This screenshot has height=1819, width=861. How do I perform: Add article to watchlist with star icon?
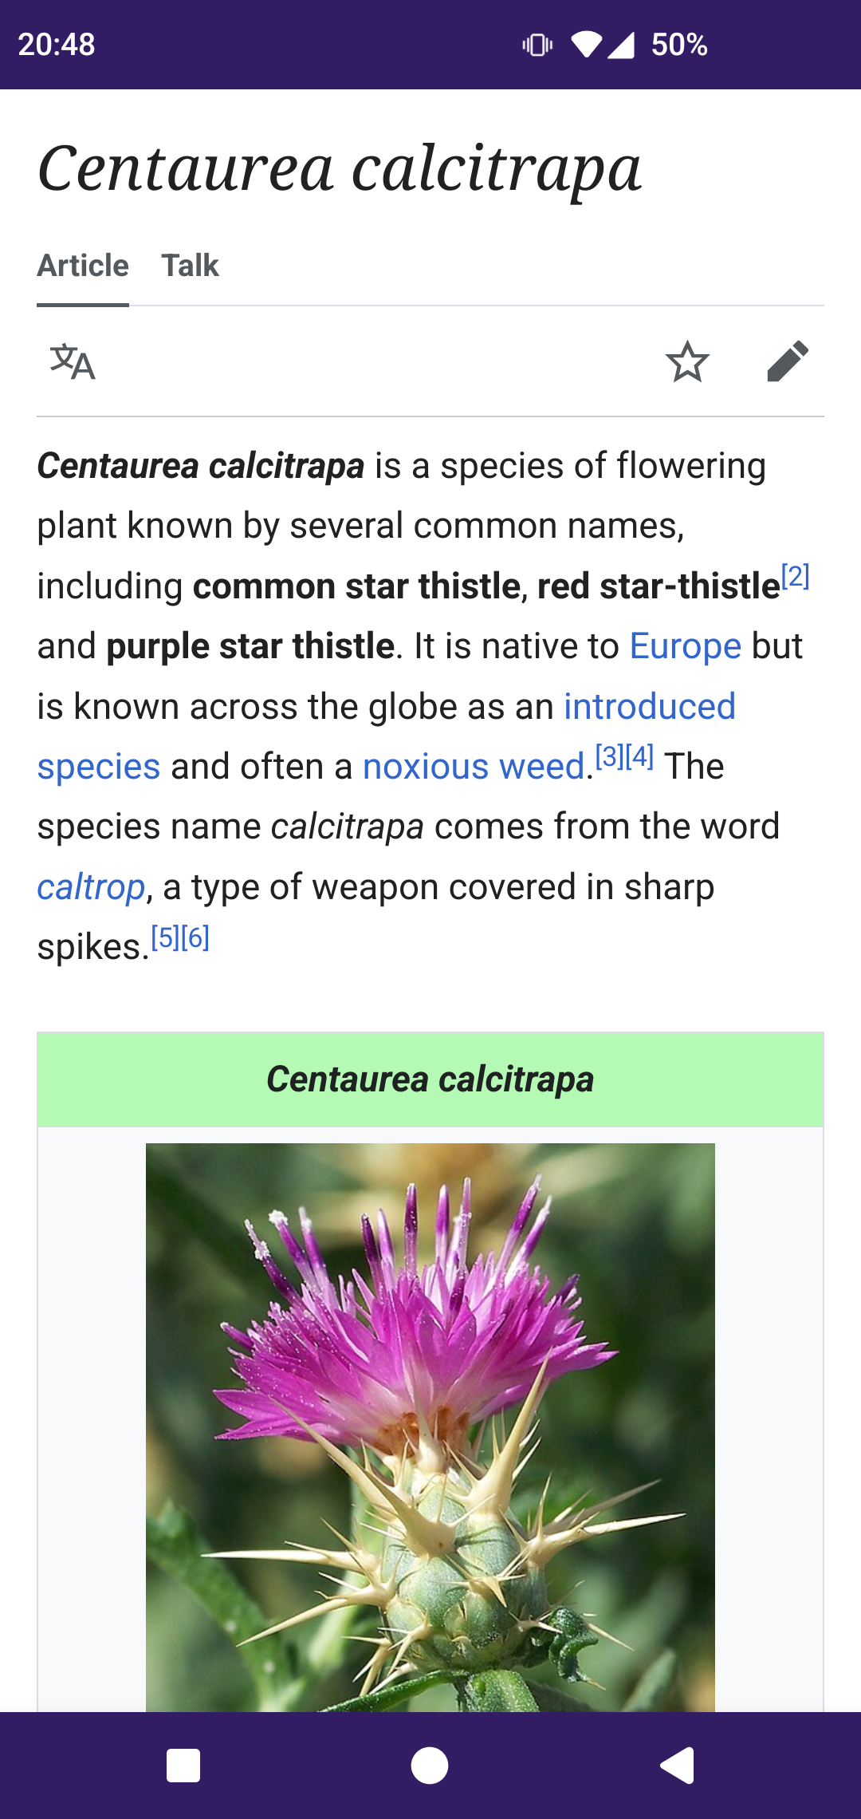[687, 361]
